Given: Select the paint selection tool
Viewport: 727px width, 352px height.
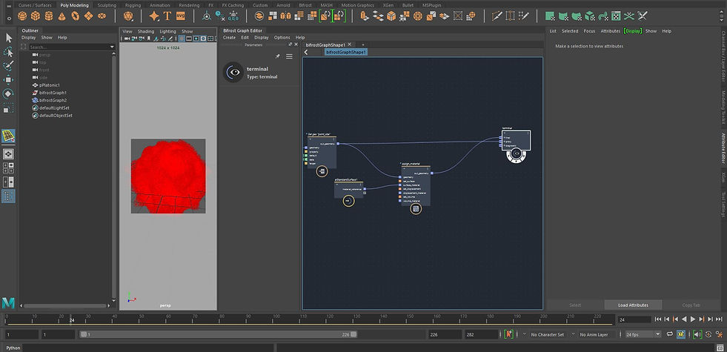Looking at the screenshot, I should (x=9, y=66).
